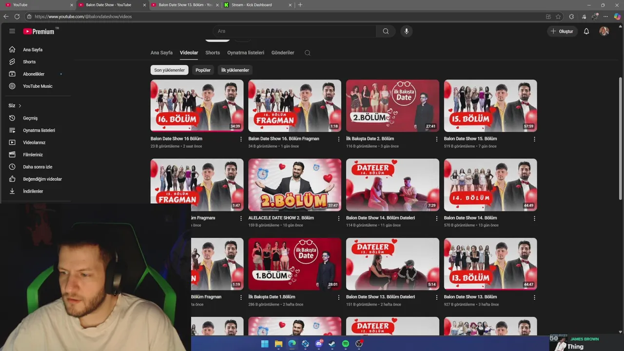Bookmark this page with the star icon
Image resolution: width=624 pixels, height=351 pixels.
[x=558, y=17]
